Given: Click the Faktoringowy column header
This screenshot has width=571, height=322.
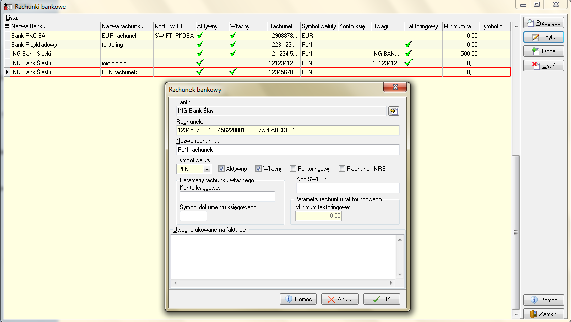Looking at the screenshot, I should click(423, 26).
